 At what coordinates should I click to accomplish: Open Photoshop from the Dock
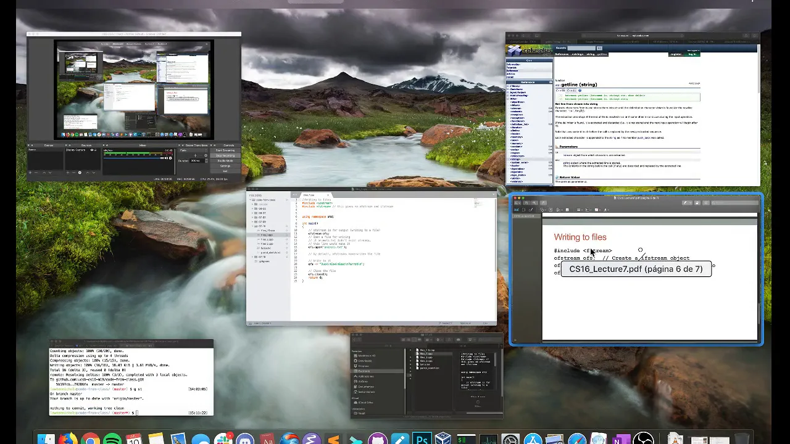422,440
